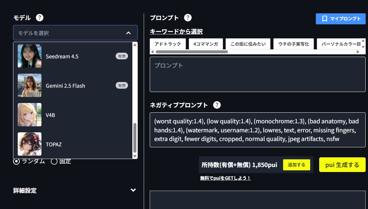368x209 pixels.
Task: Select the アドトラック keyword chip
Action: pos(168,44)
